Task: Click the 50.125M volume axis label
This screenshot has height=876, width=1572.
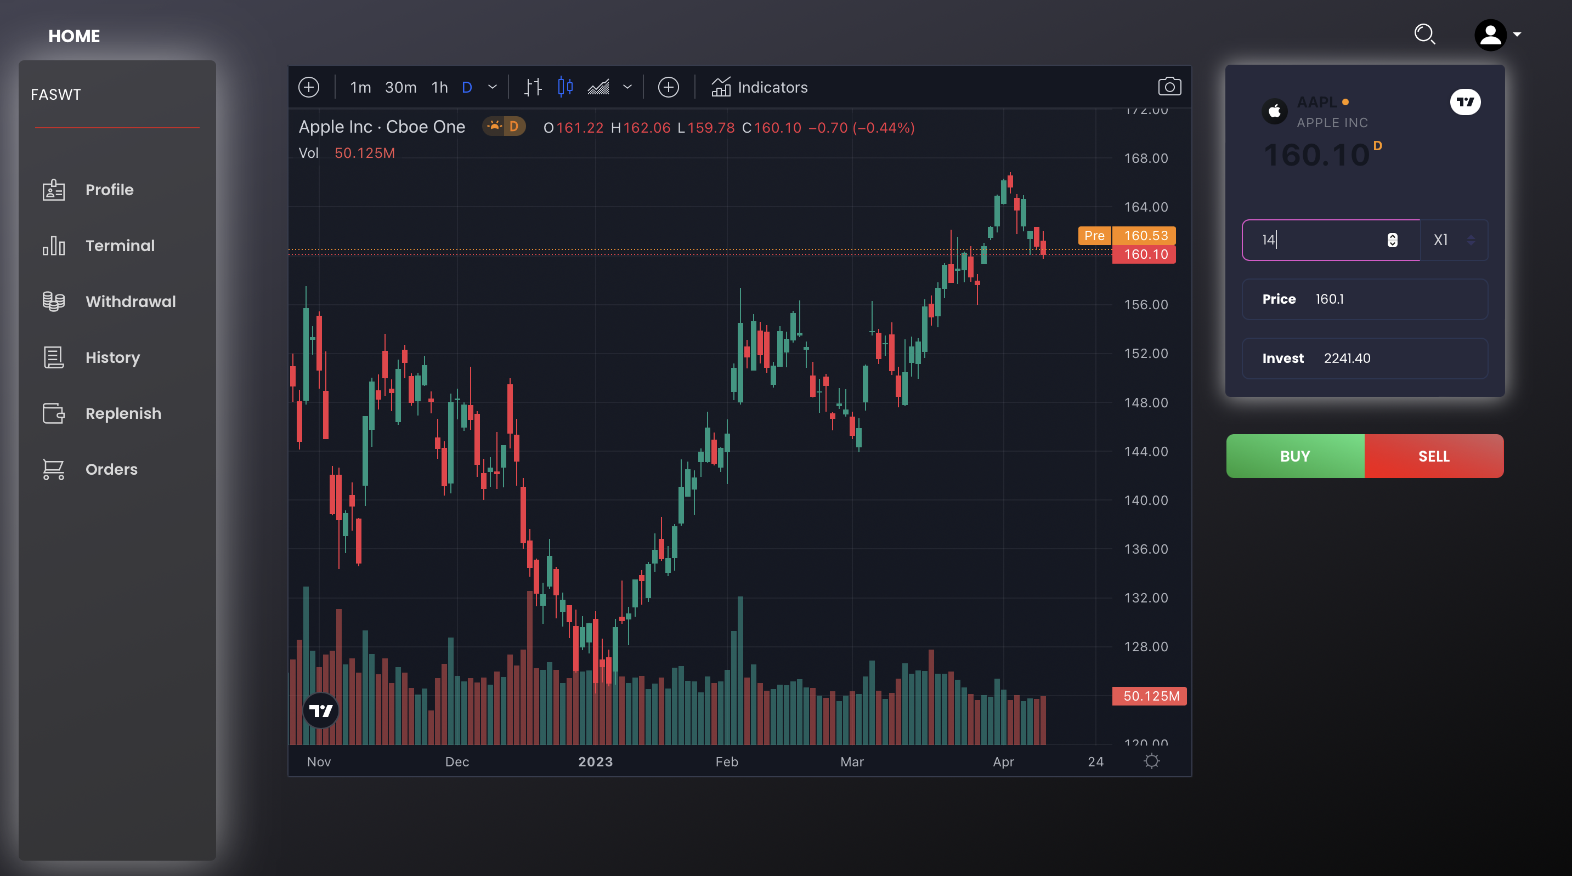Action: pyautogui.click(x=1149, y=696)
